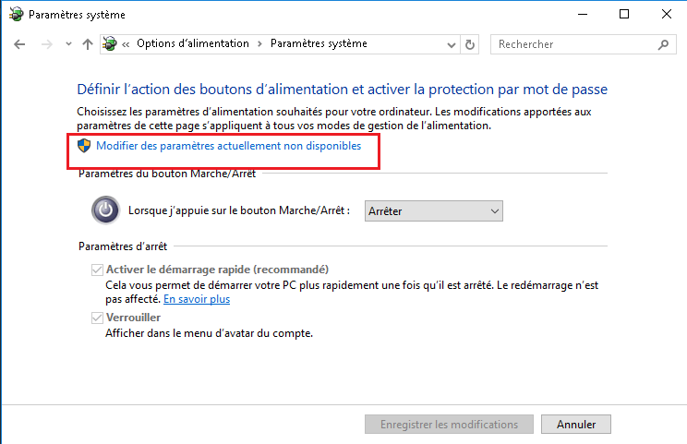Select Paramètres système breadcrumb item

pyautogui.click(x=319, y=43)
